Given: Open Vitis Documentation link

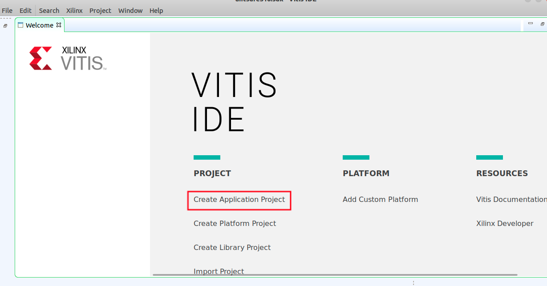Looking at the screenshot, I should click(x=511, y=199).
